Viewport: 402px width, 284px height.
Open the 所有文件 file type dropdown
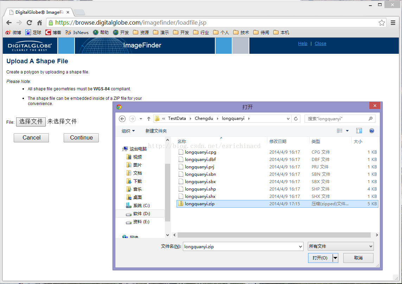341,246
